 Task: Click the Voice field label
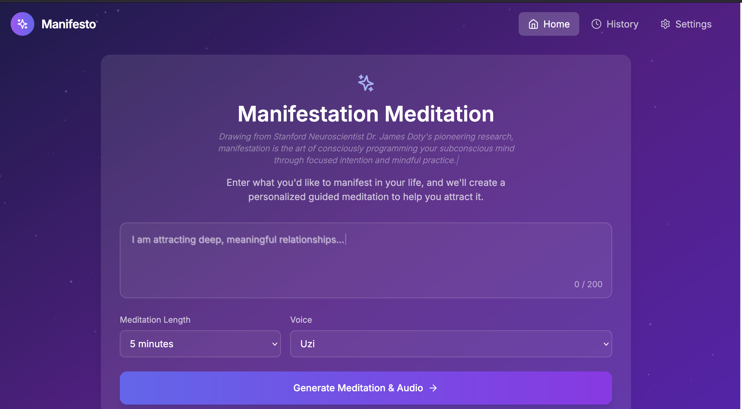pos(301,320)
